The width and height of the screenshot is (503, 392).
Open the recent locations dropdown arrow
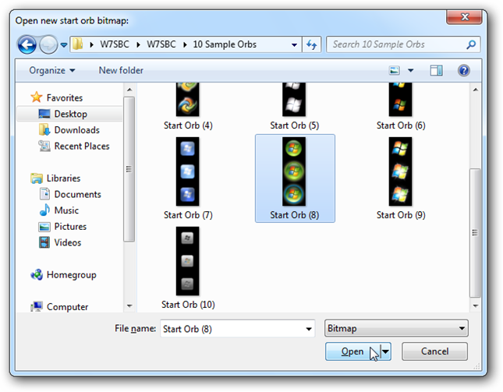[64, 45]
